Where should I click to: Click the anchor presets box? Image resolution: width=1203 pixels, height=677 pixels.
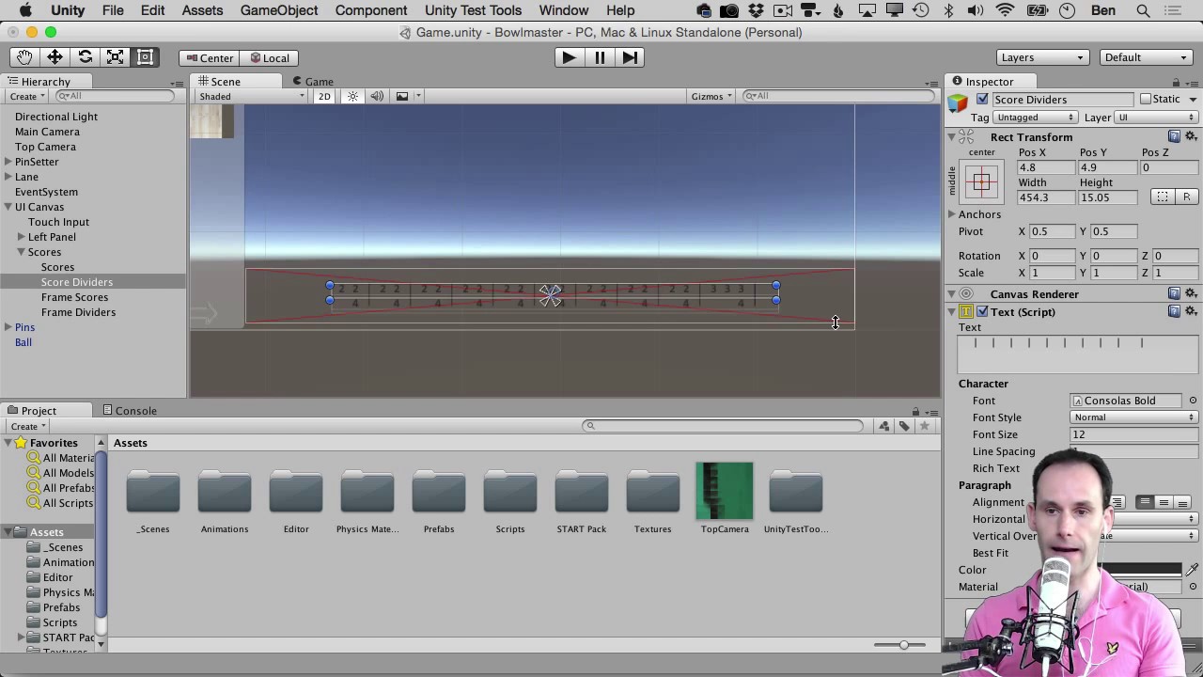pos(981,181)
